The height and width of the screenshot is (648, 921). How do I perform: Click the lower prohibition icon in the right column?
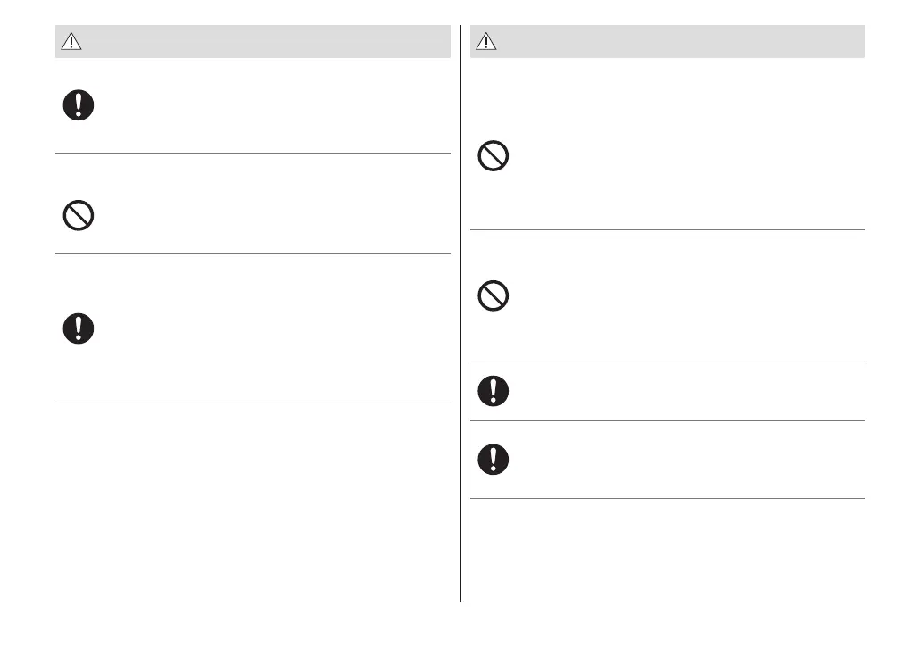(494, 295)
